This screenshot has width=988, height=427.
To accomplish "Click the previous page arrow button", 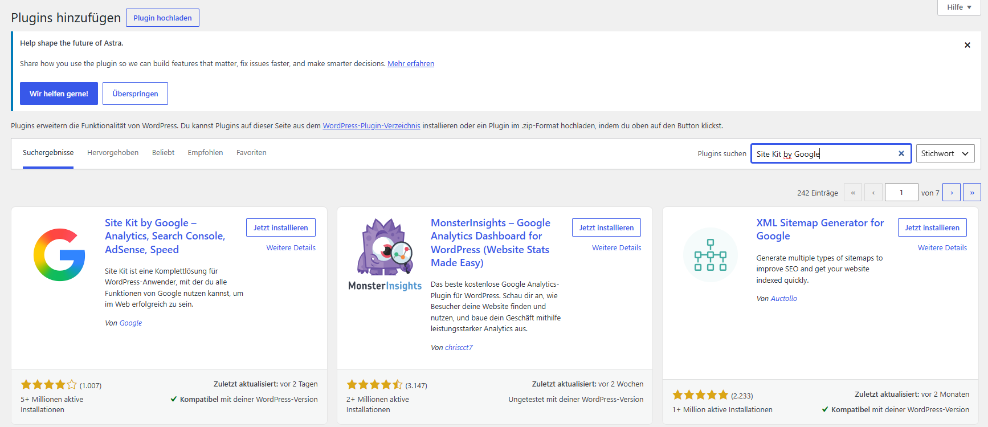I will tap(873, 192).
